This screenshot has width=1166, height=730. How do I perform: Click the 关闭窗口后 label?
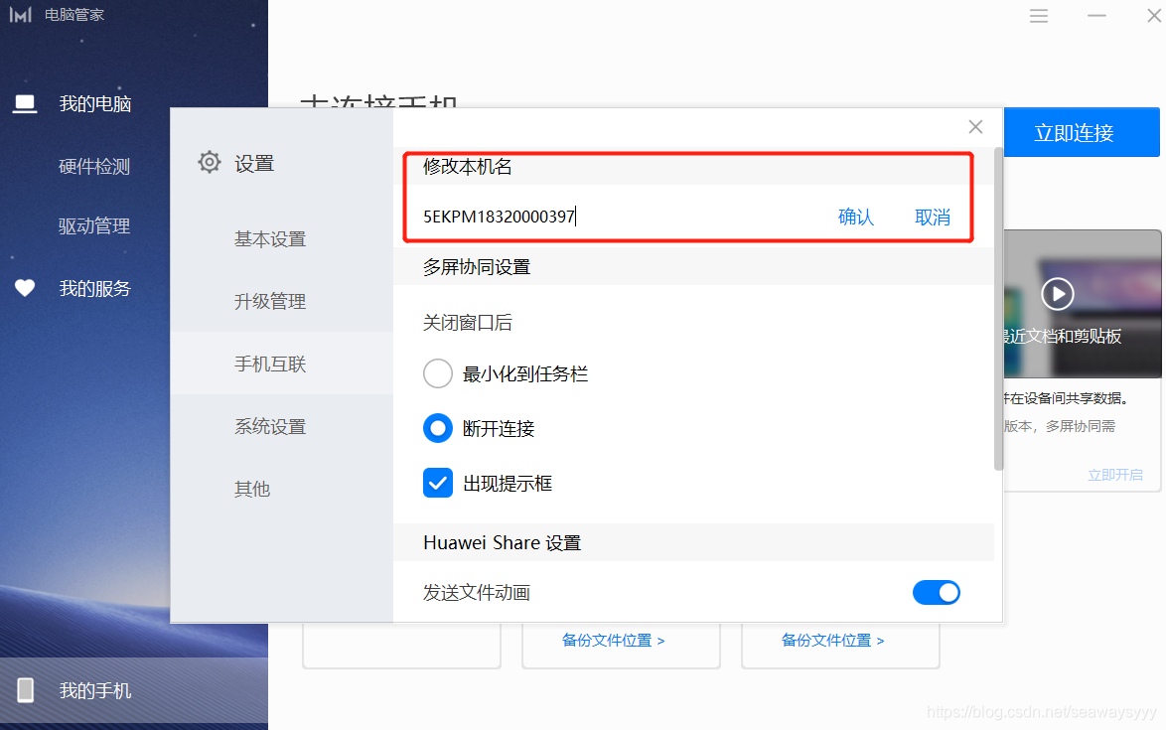(468, 323)
